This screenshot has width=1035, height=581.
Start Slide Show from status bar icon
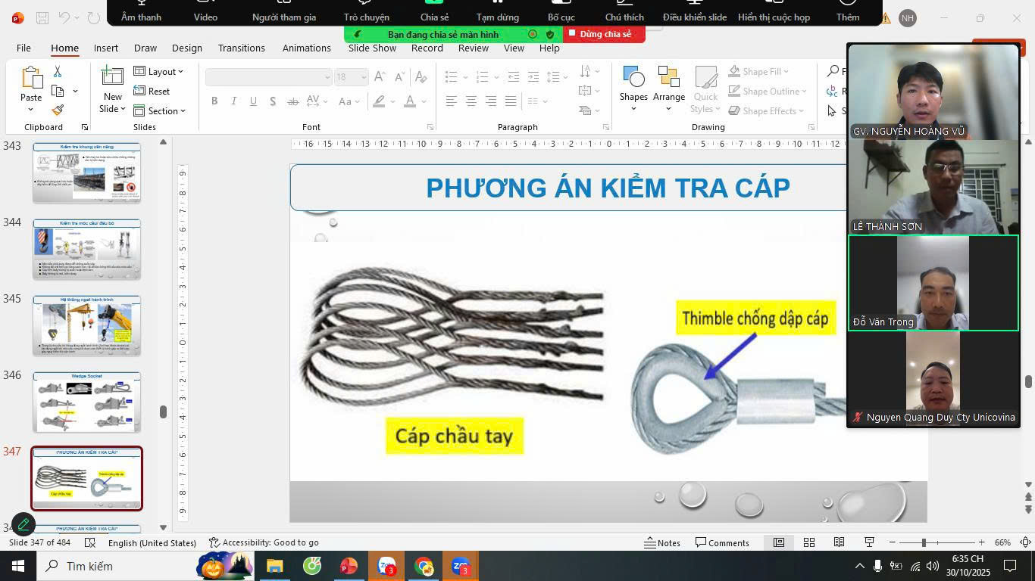[869, 542]
